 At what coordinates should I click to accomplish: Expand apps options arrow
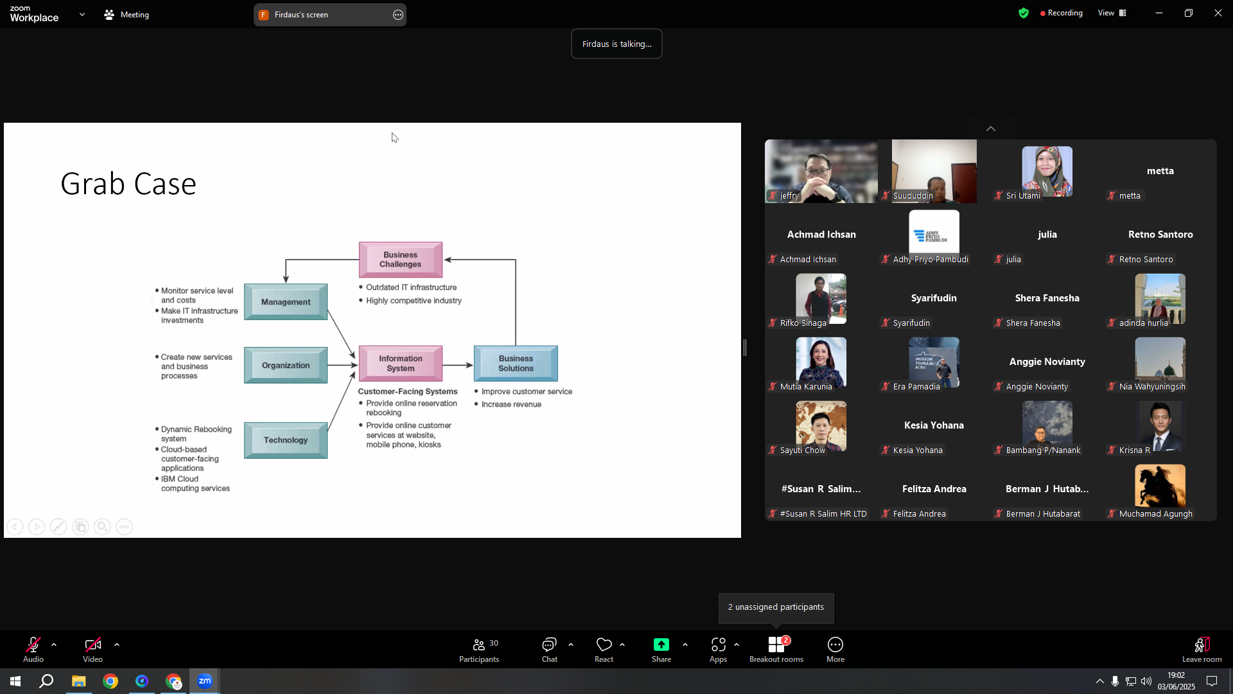click(x=737, y=645)
